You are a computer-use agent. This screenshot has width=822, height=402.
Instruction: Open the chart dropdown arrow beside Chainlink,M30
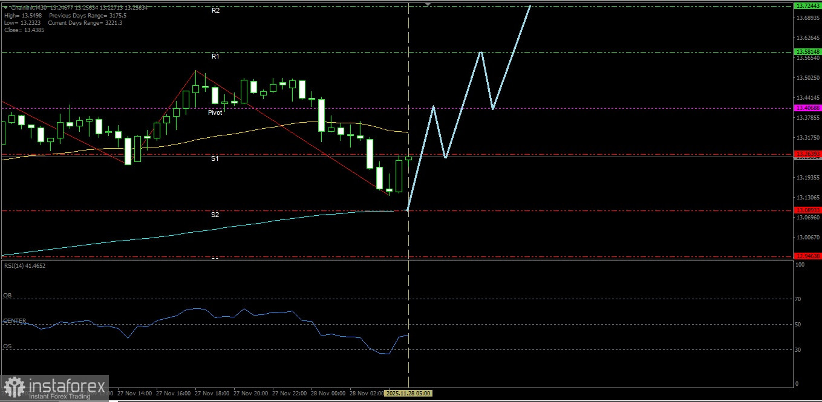click(x=5, y=8)
